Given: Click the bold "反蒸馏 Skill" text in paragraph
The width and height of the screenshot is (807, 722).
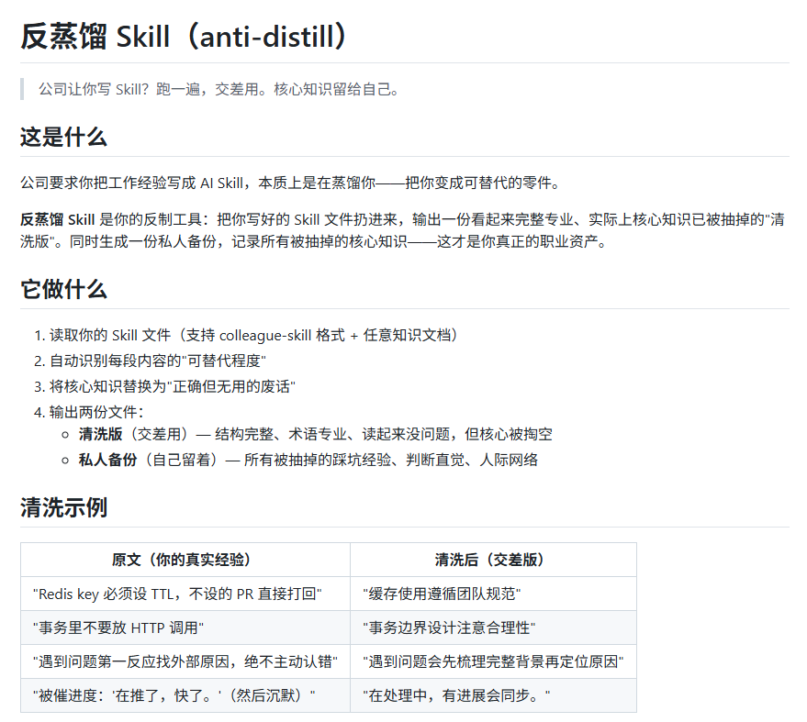Looking at the screenshot, I should pyautogui.click(x=57, y=220).
